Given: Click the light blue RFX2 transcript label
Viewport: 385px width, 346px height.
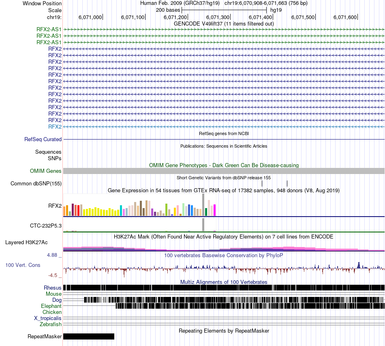Looking at the screenshot, I should pos(55,127).
